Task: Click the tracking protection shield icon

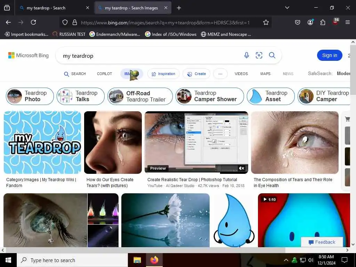Action: [x=65, y=22]
